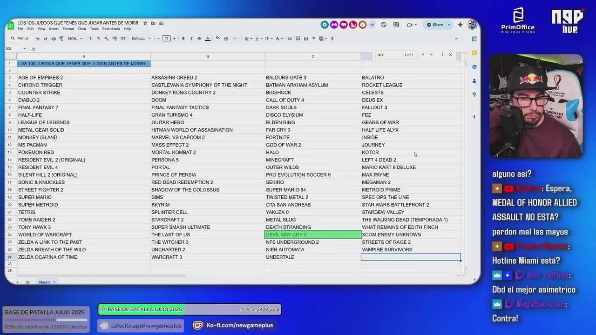Image resolution: width=596 pixels, height=335 pixels.
Task: Open the version history clock icon
Action: pyautogui.click(x=384, y=25)
